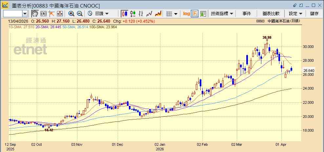Maximize the chart analysis window

click(314, 5)
